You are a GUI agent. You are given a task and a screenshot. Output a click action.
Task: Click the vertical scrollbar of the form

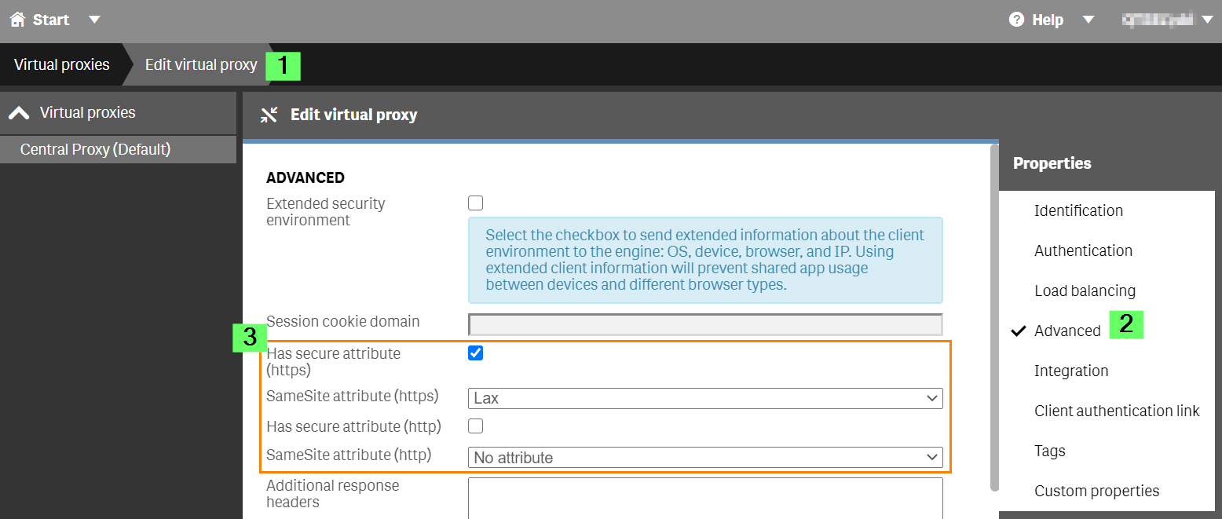coord(994,314)
